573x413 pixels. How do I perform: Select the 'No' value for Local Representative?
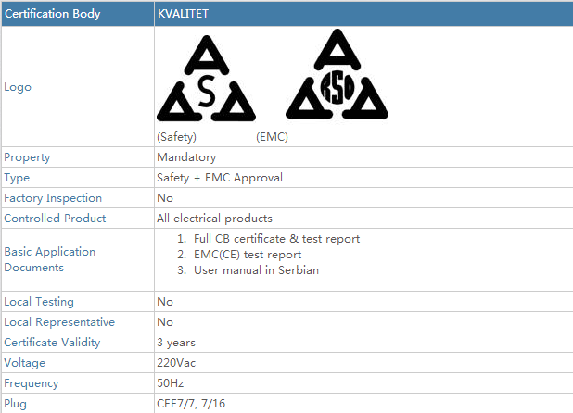[x=165, y=322]
